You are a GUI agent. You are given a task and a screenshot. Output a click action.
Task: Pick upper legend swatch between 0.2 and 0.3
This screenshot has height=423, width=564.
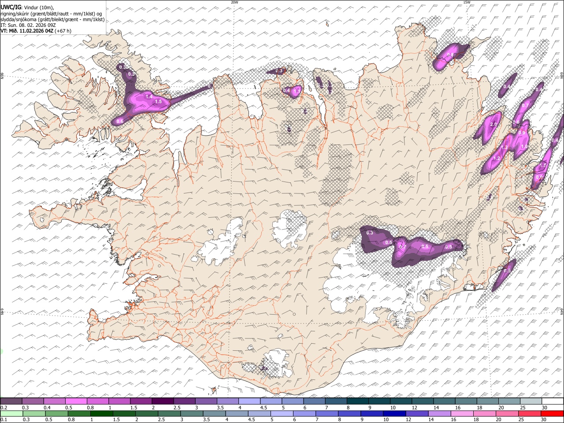click(x=11, y=401)
